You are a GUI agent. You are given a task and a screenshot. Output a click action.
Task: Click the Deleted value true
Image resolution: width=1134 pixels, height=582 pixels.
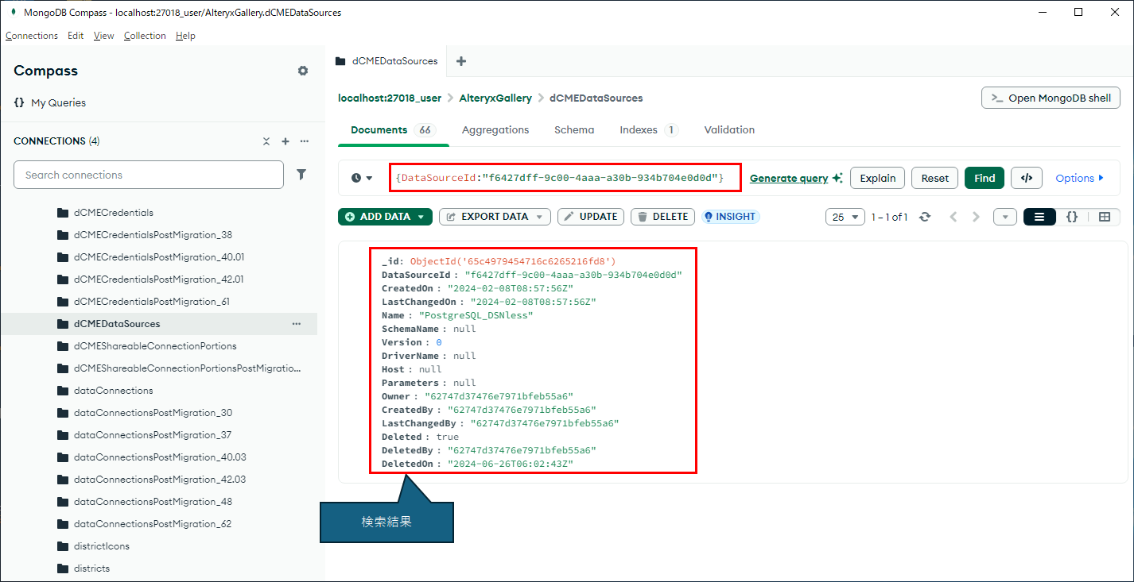(448, 437)
